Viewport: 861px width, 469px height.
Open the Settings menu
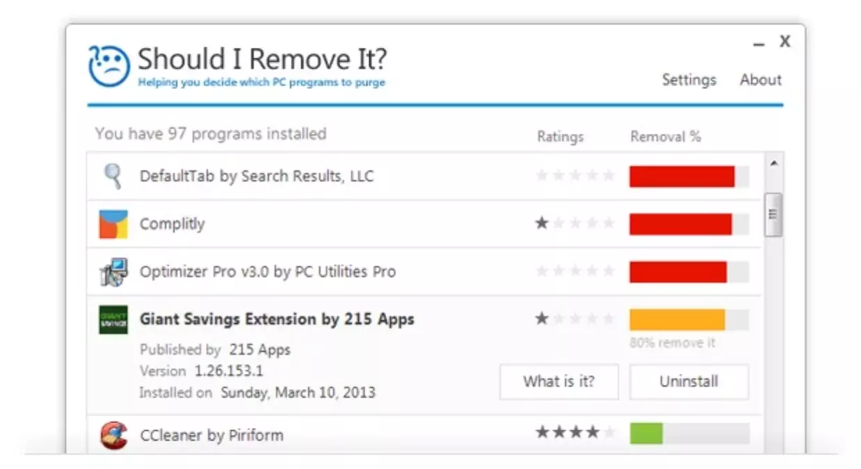coord(689,80)
